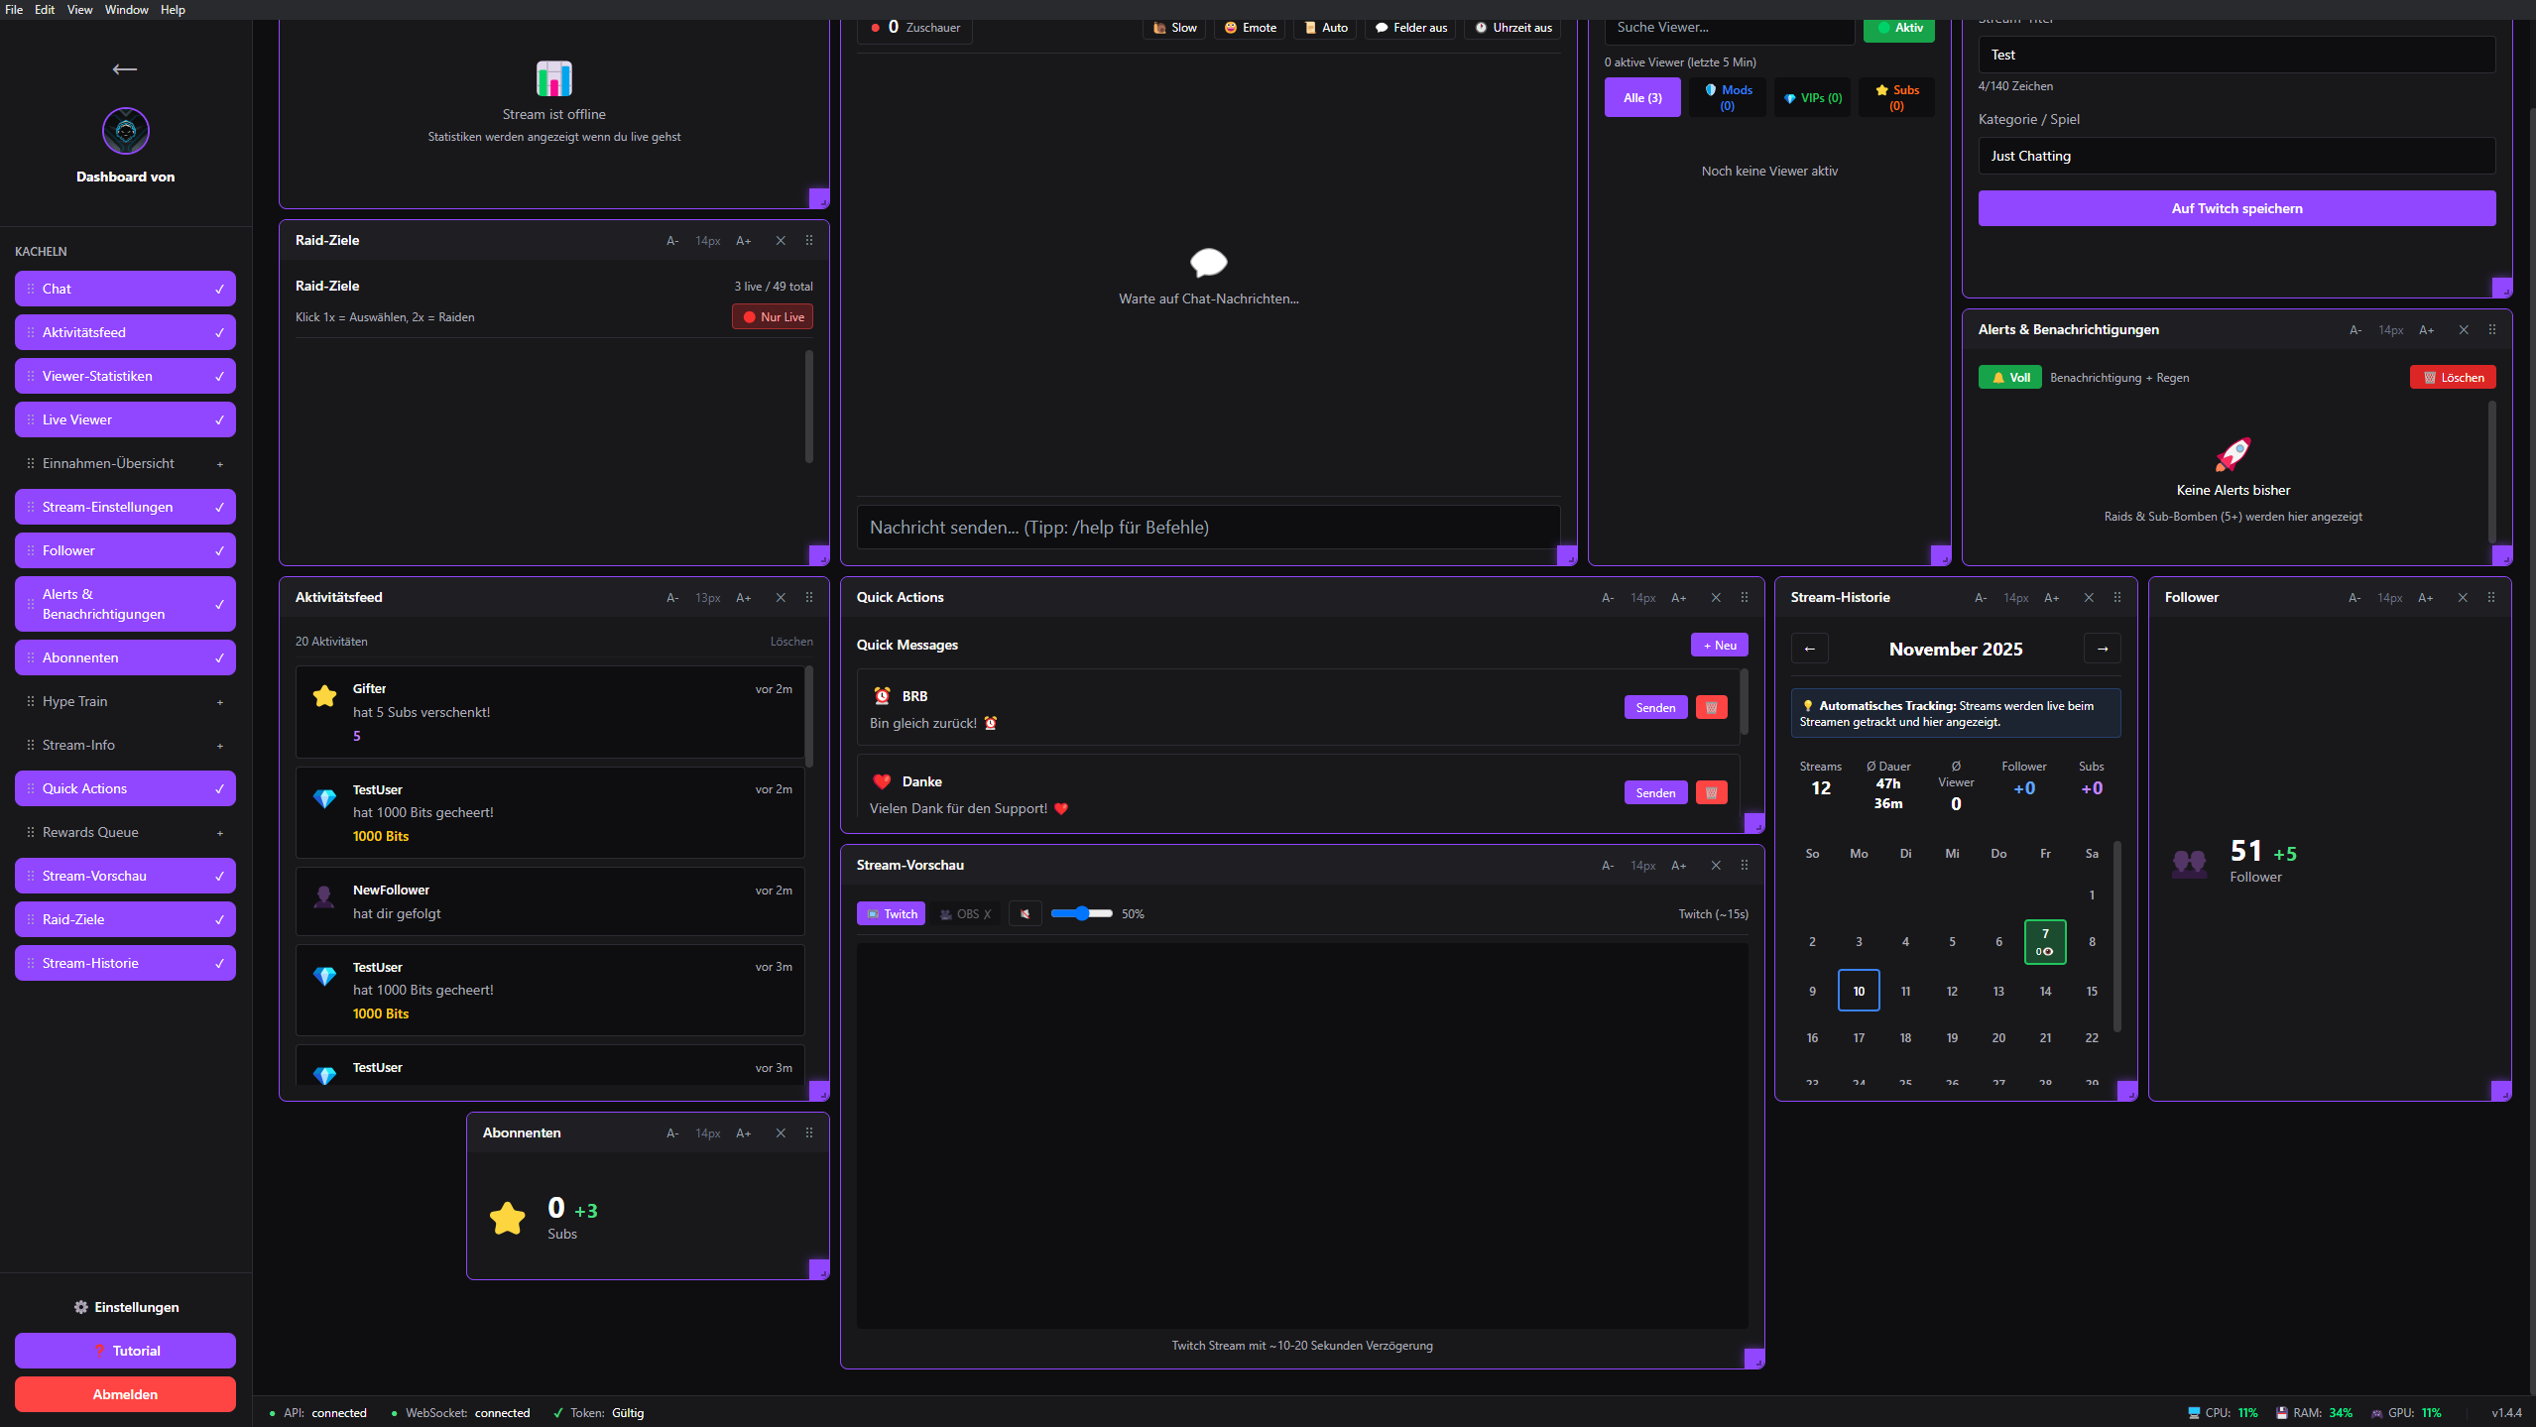Click the Abmelden button

coord(125,1394)
